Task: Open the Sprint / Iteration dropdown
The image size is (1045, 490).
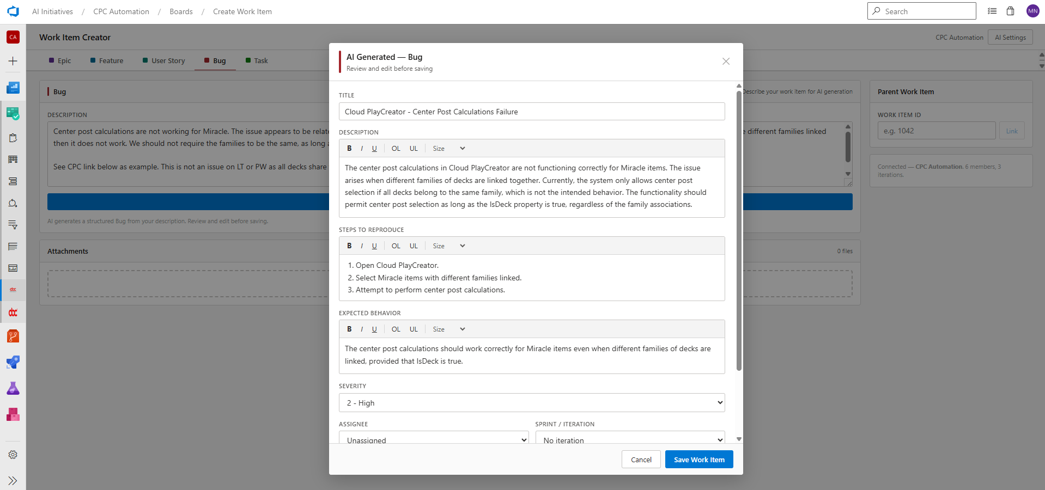Action: pyautogui.click(x=630, y=438)
